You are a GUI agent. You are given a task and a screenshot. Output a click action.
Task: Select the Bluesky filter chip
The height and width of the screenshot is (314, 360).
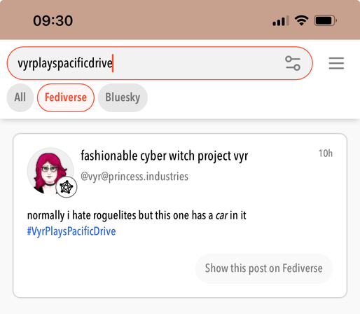click(x=123, y=97)
